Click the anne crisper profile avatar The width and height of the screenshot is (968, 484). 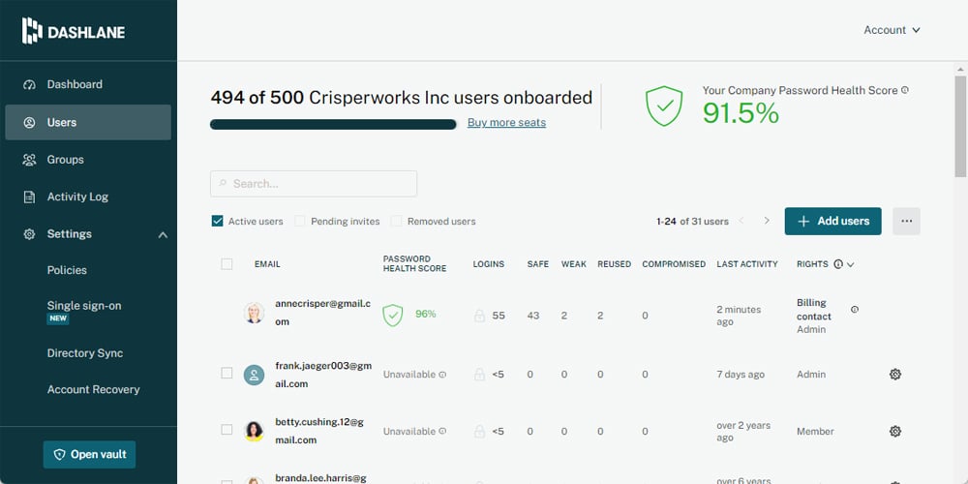click(x=254, y=314)
